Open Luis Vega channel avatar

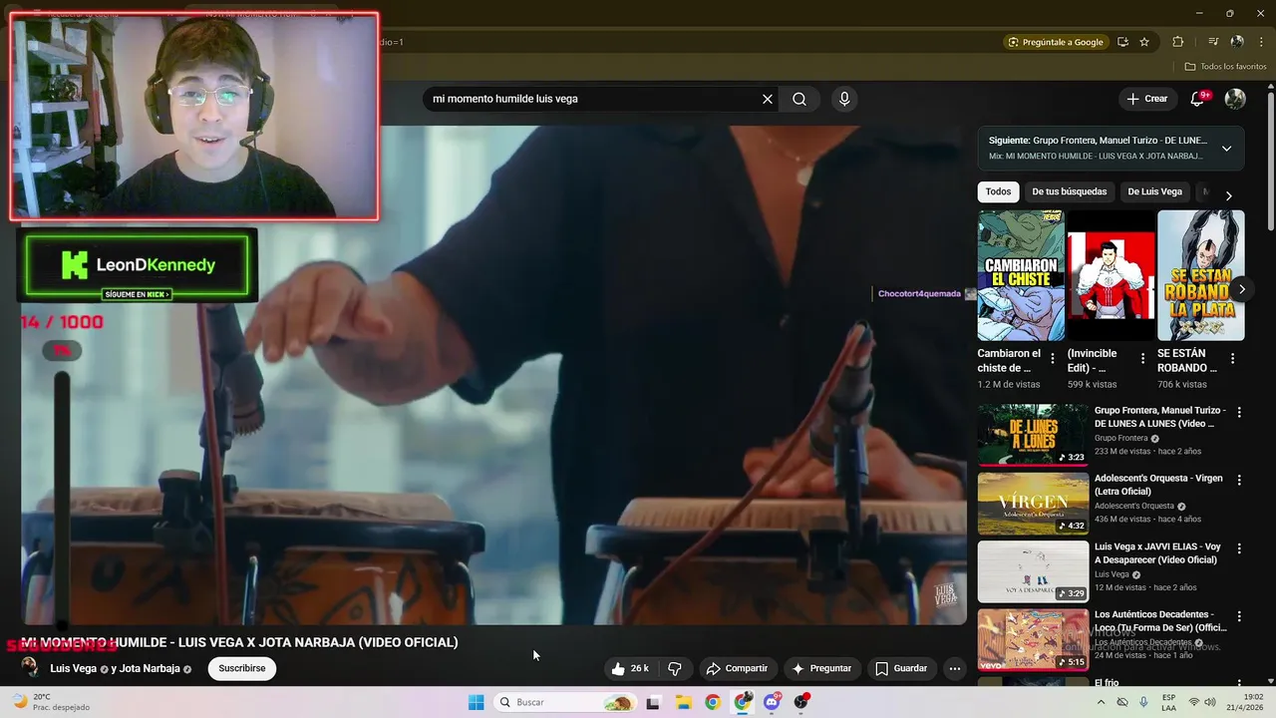pos(31,668)
